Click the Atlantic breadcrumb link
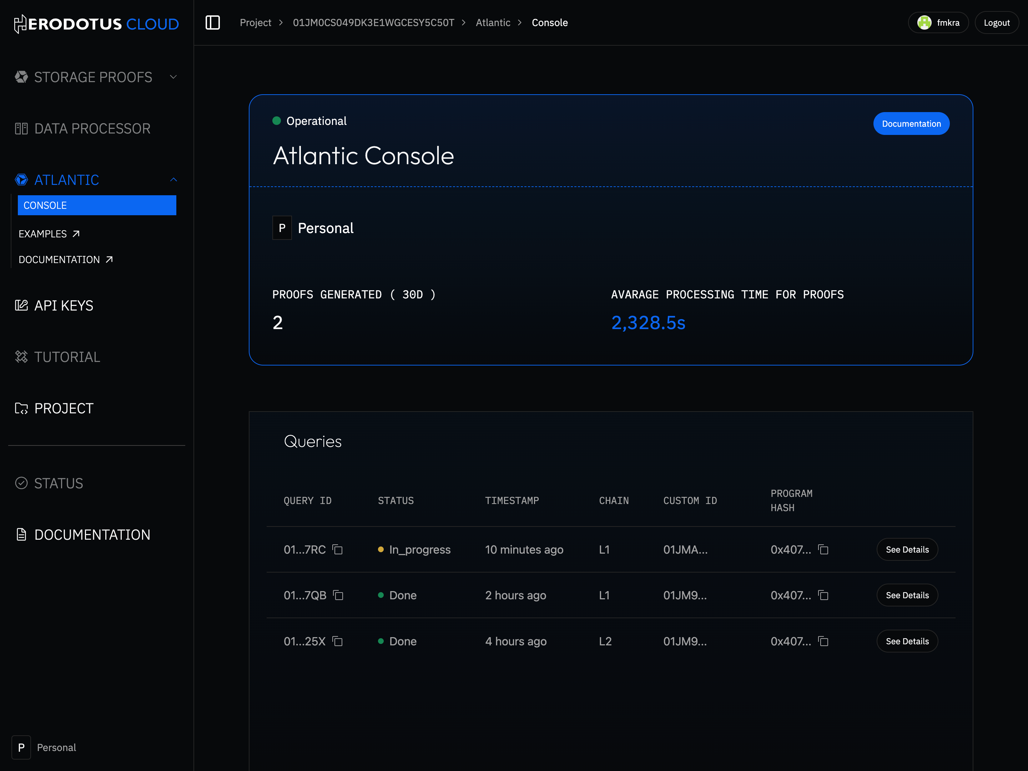 click(x=493, y=22)
